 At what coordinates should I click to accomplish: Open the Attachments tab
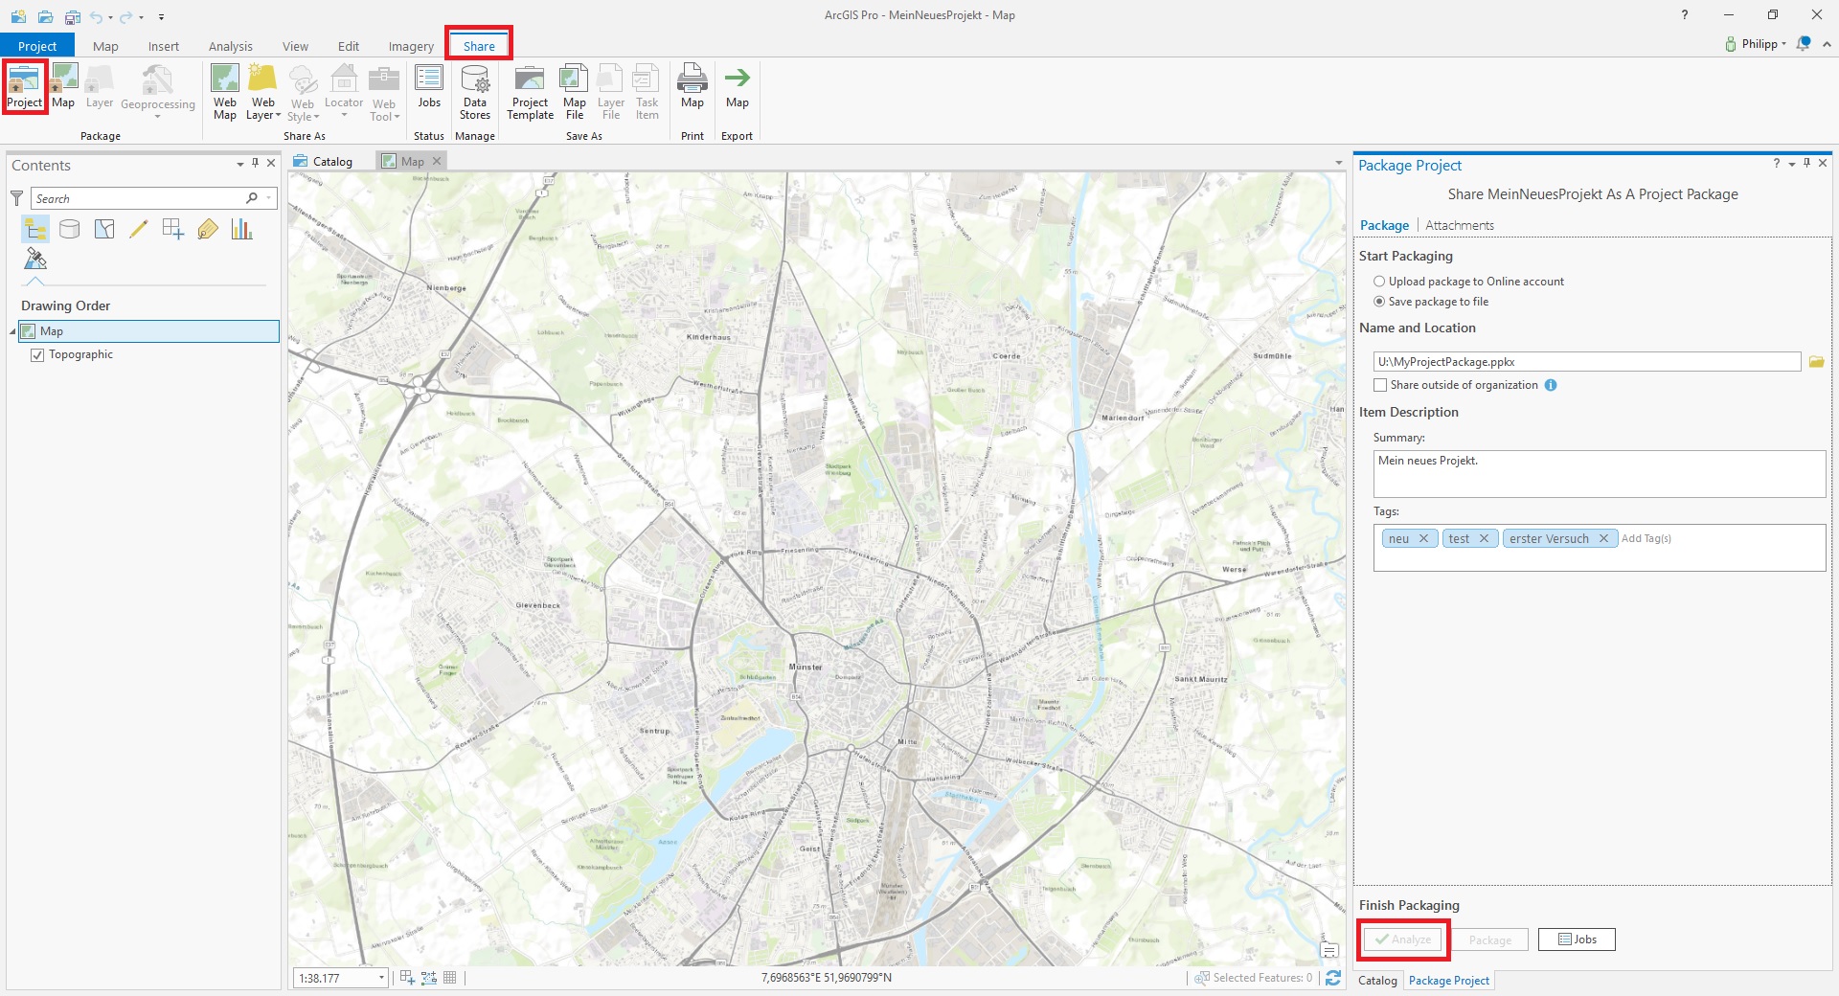tap(1459, 226)
